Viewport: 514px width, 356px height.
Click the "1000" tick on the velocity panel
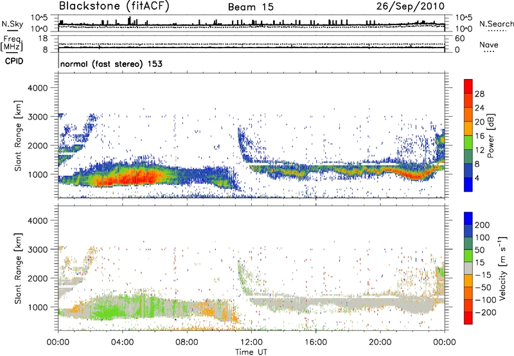coord(37,307)
